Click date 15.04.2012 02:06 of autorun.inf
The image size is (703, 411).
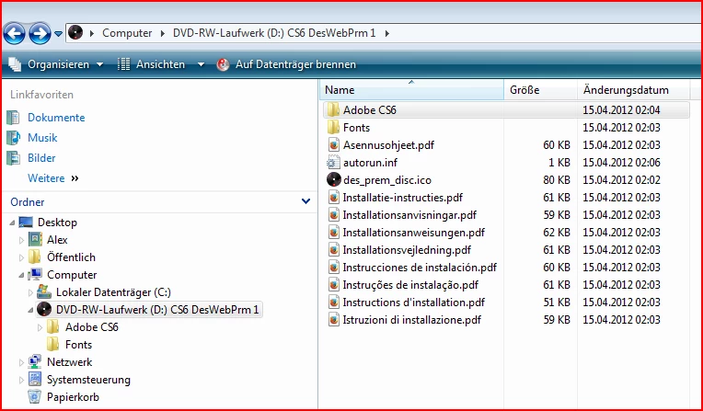click(x=621, y=162)
